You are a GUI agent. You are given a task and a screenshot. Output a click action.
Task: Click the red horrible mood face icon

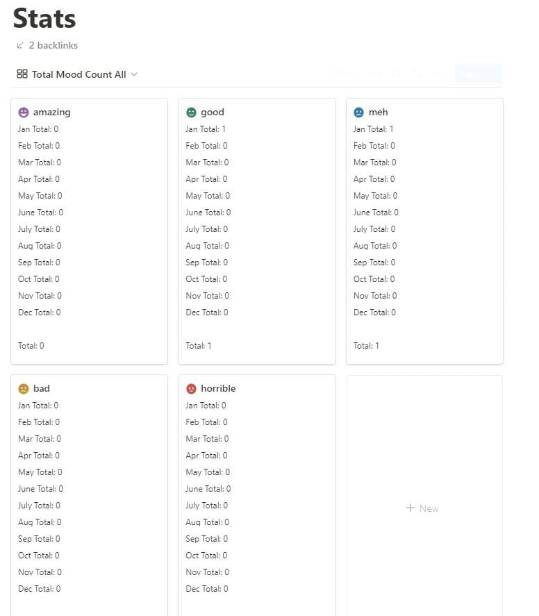pyautogui.click(x=191, y=389)
